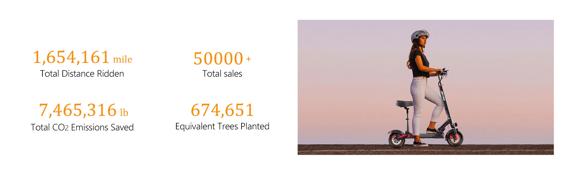
Task: Click the brand logo on scooter stem
Action: 443,96
